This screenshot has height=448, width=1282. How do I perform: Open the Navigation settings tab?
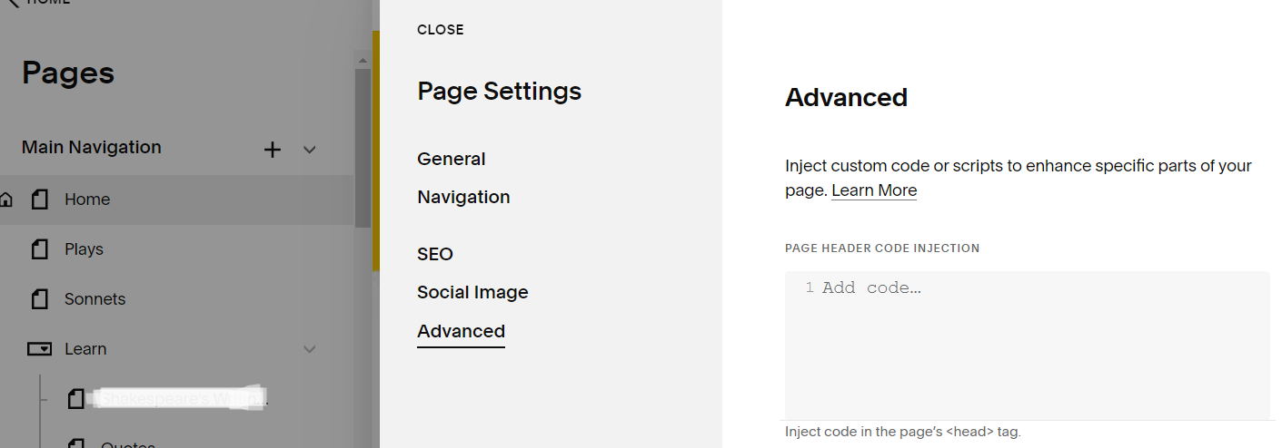(463, 197)
